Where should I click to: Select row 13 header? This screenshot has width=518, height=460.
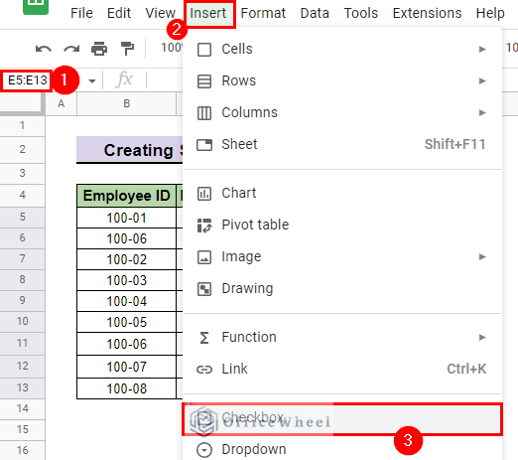22,387
